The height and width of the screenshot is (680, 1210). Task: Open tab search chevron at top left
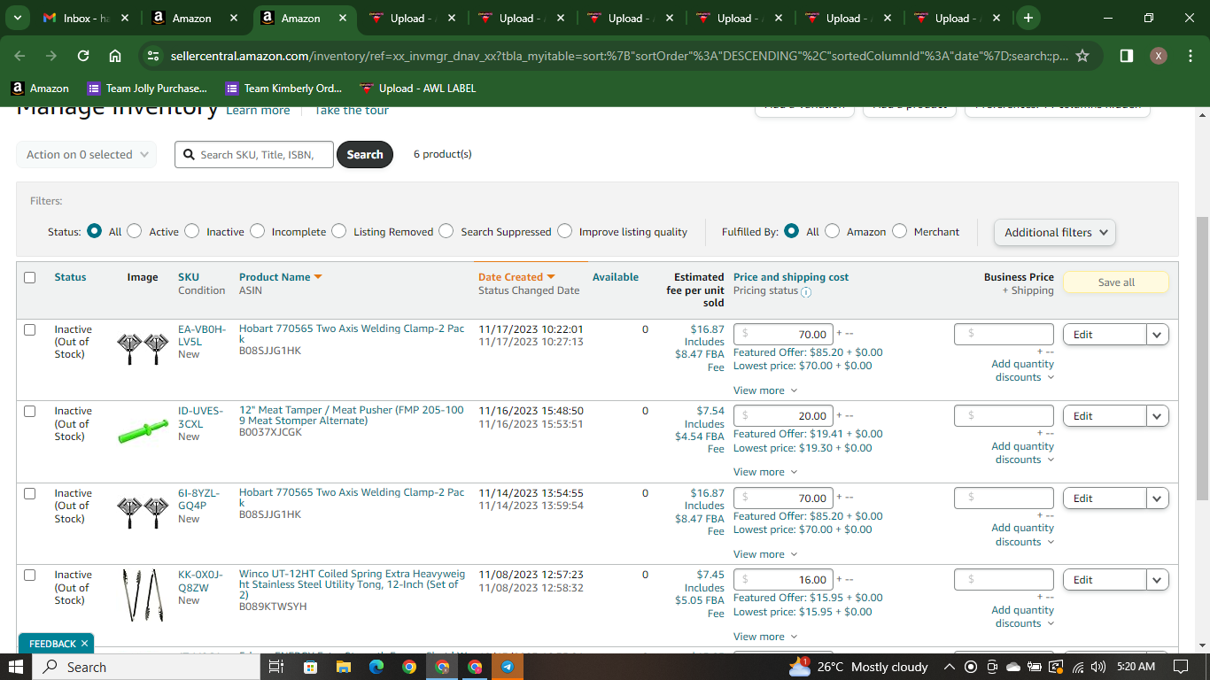click(19, 18)
